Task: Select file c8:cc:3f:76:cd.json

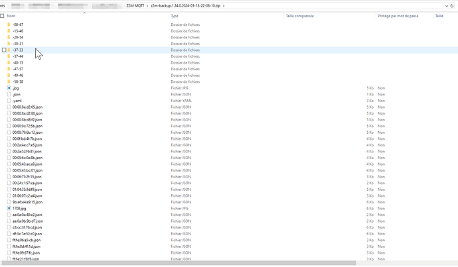Action: 27,227
